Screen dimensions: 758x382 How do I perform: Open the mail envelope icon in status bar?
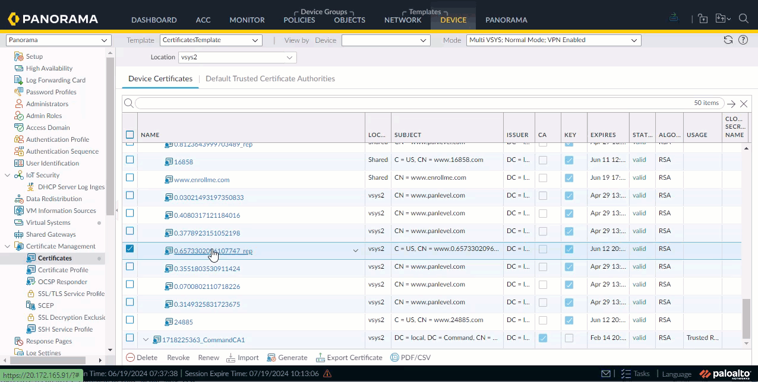606,374
